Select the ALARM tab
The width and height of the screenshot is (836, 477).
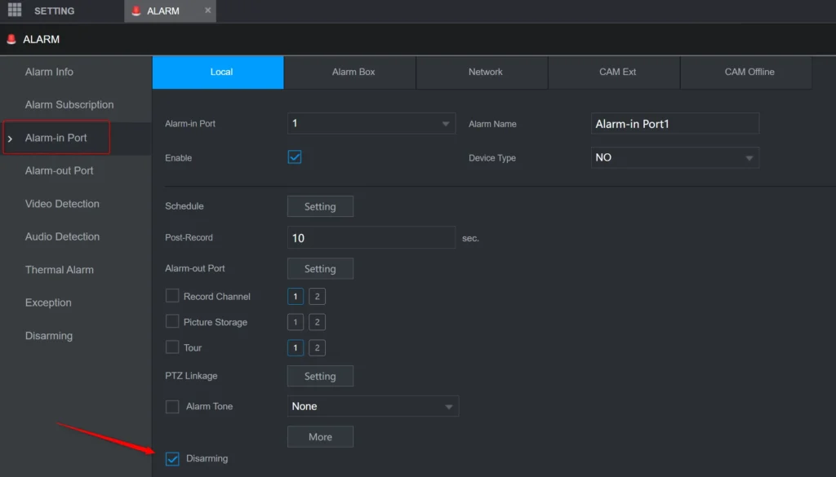pyautogui.click(x=170, y=11)
